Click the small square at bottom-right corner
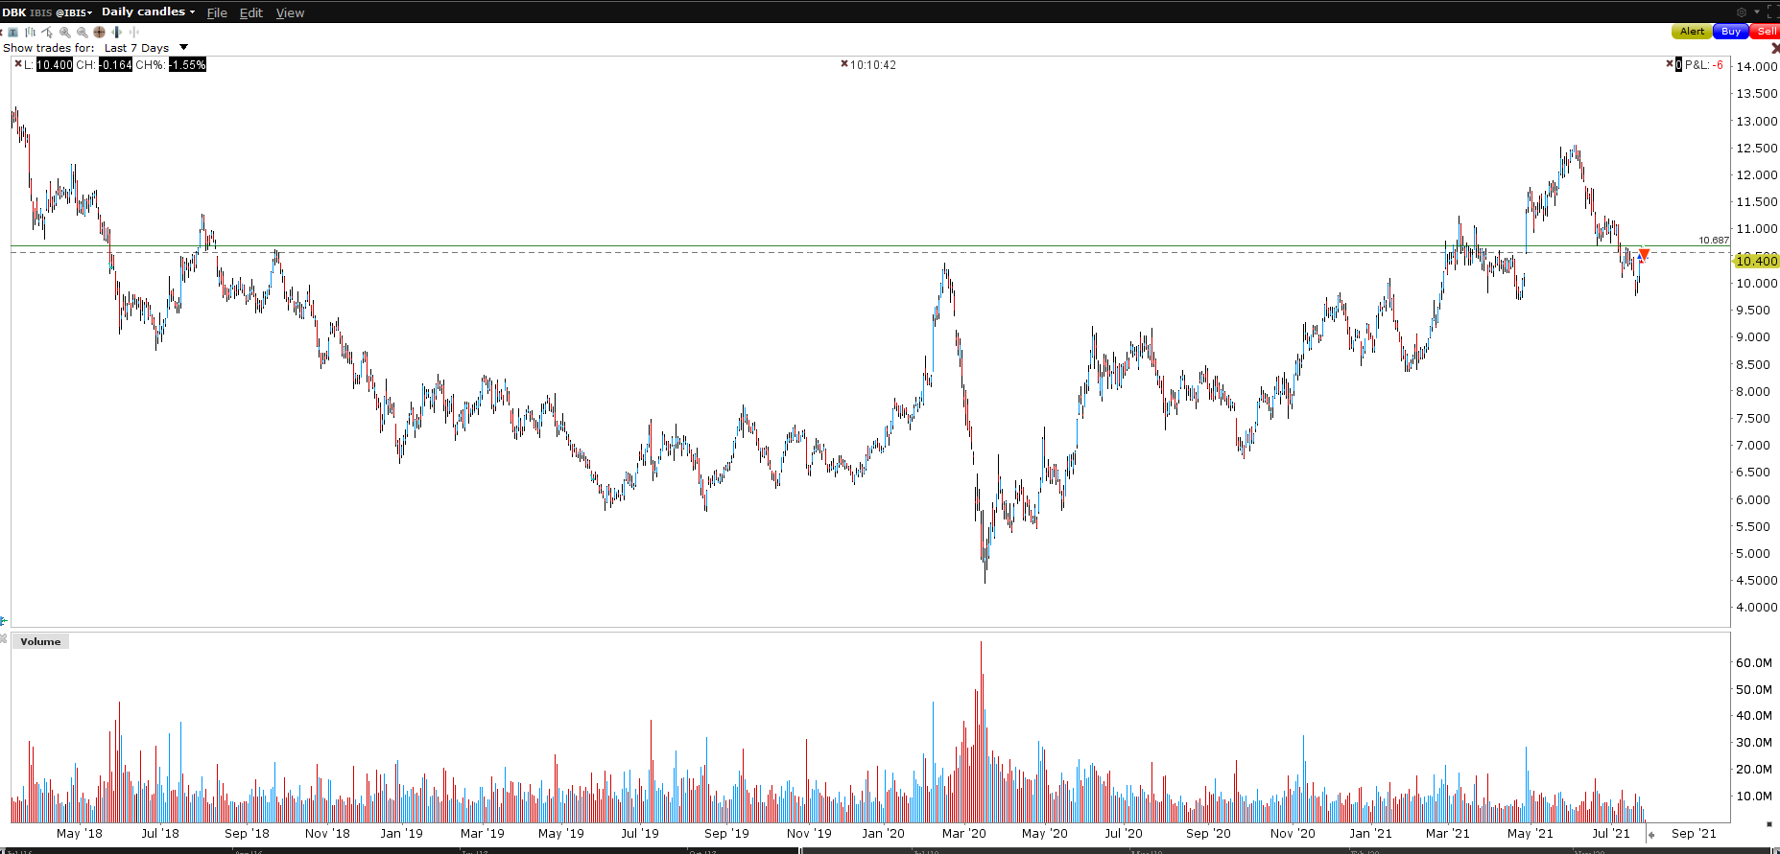 pos(1769,823)
